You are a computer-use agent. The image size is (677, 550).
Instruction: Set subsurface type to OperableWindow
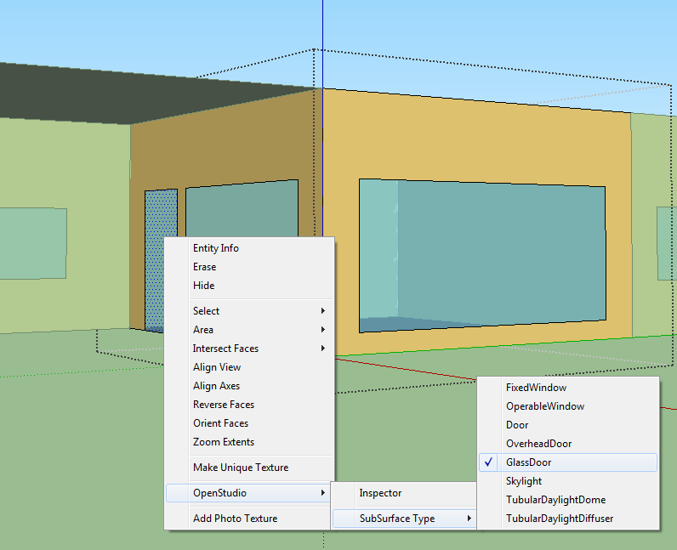(x=545, y=406)
